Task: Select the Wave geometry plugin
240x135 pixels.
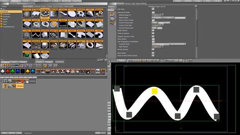Action: click(x=45, y=55)
